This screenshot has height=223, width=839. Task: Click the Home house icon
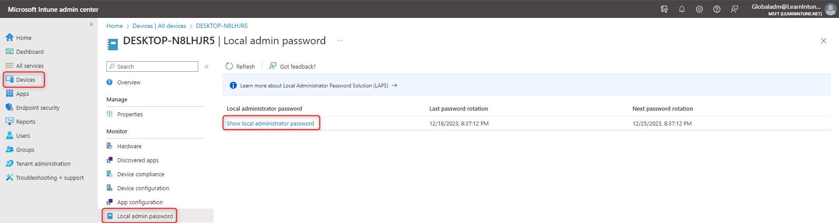pos(10,37)
